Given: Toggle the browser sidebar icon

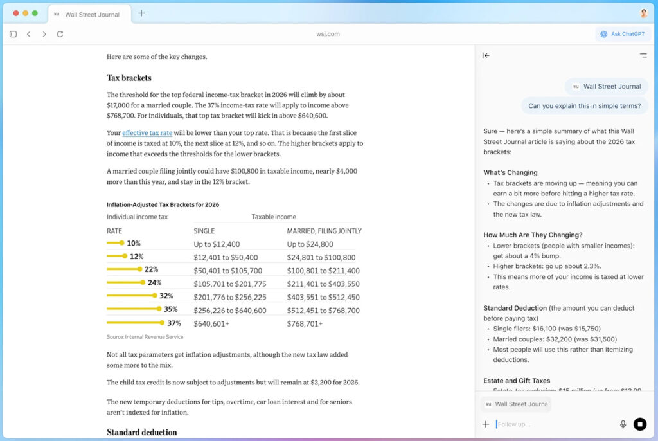Looking at the screenshot, I should 13,34.
